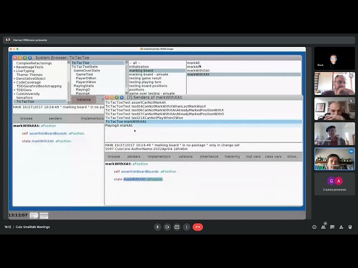Open the show... dropdown button
The height and width of the screenshot is (268, 358).
pyautogui.click(x=292, y=156)
